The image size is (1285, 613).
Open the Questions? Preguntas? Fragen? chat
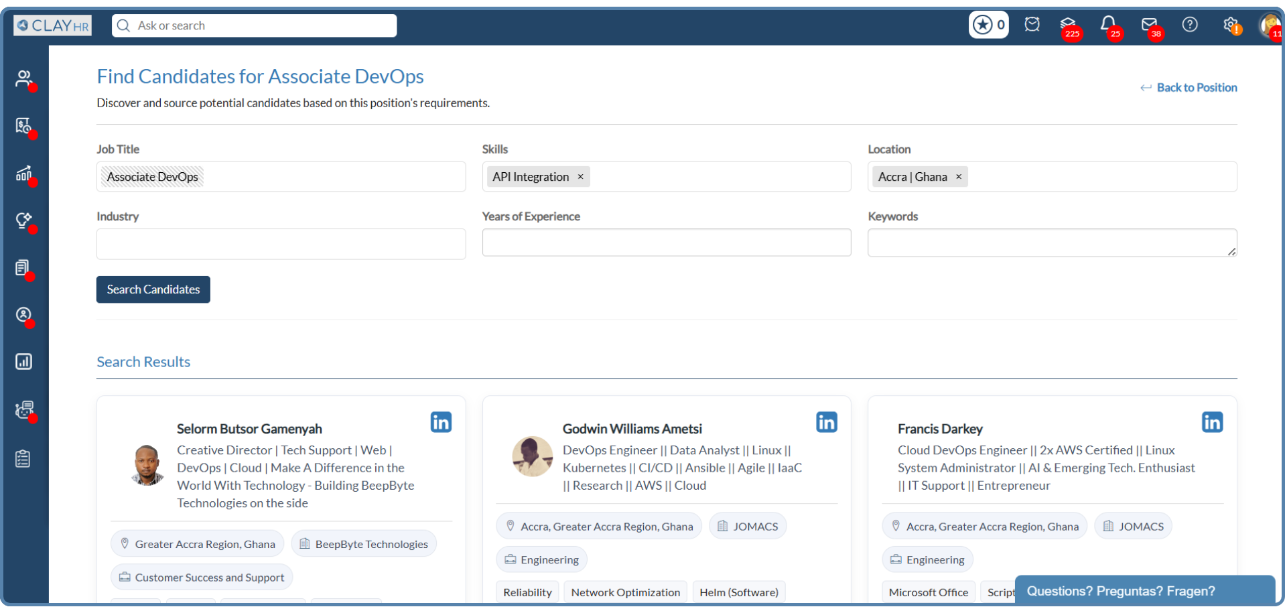point(1144,591)
